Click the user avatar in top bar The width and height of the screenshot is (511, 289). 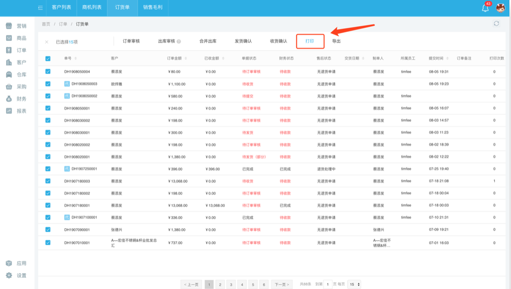tap(500, 8)
